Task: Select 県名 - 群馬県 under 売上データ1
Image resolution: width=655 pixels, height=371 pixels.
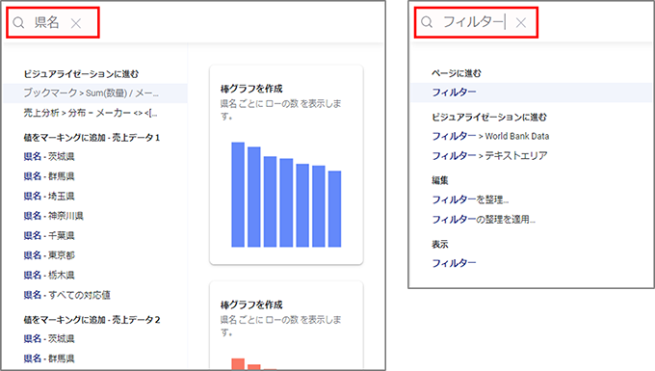Action: pyautogui.click(x=49, y=176)
